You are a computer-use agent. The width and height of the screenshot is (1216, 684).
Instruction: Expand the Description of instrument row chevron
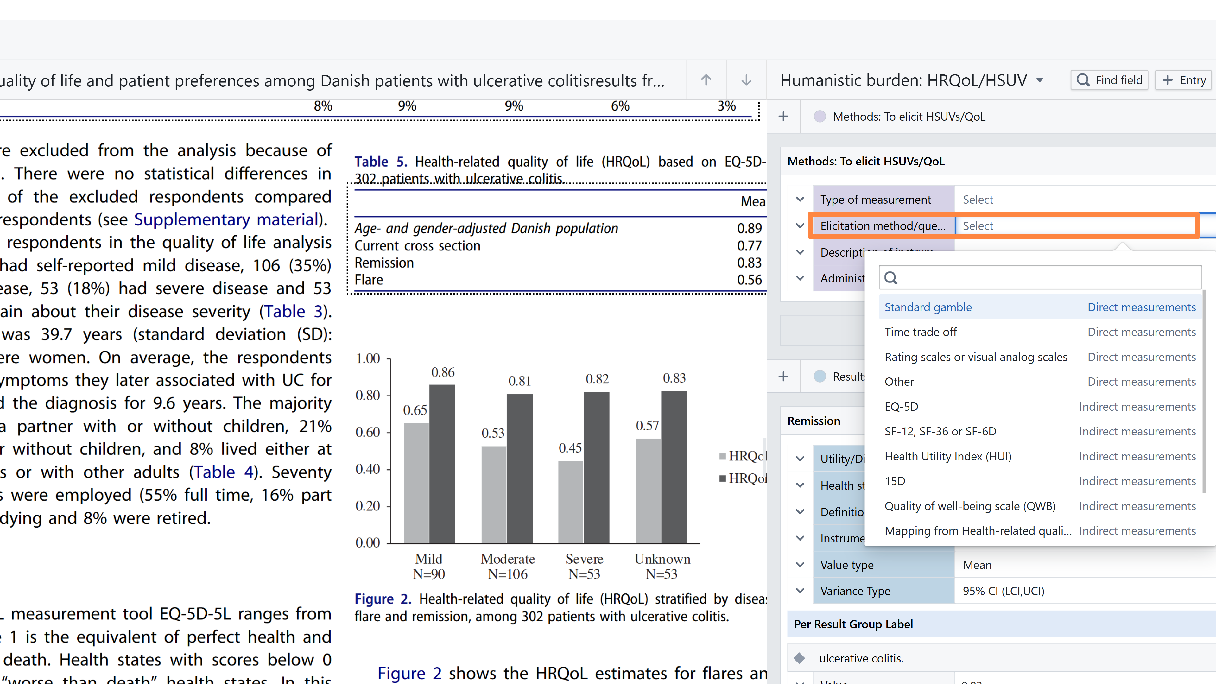coord(800,252)
